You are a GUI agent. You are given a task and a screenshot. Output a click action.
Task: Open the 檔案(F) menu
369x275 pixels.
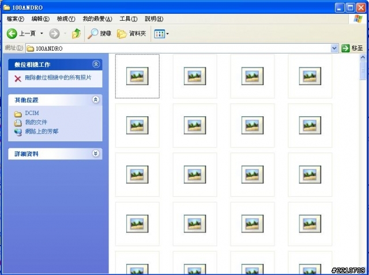tap(16, 19)
